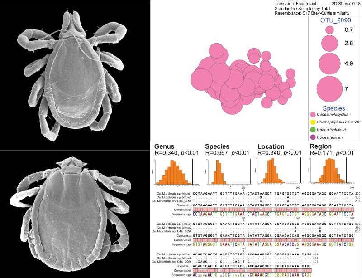Click the legend bubble labeled 2.8
The image size is (362, 278).
point(330,43)
